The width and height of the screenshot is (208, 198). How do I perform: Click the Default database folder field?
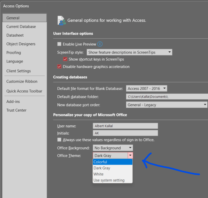pos(167,97)
